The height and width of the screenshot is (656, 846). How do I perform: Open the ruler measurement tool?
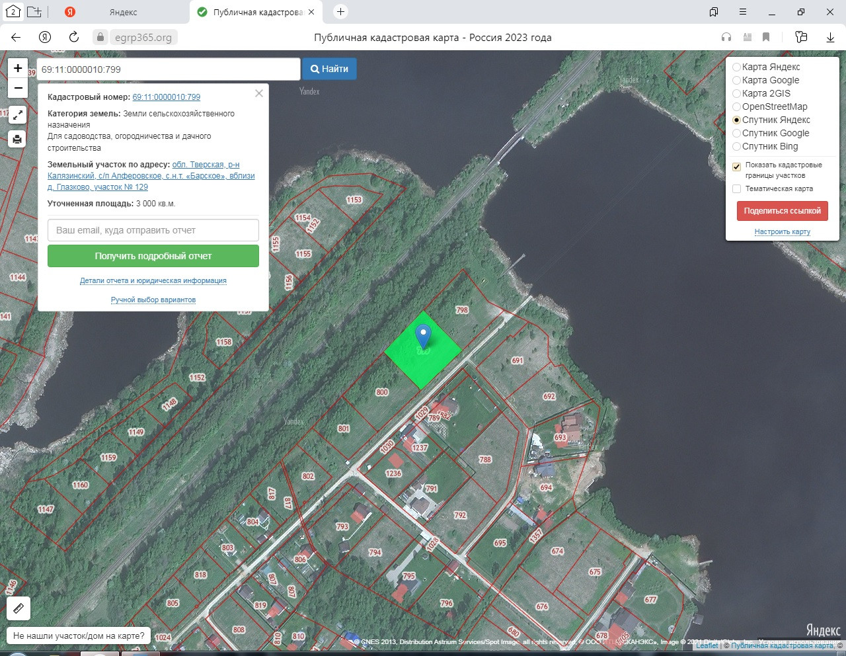[x=19, y=608]
